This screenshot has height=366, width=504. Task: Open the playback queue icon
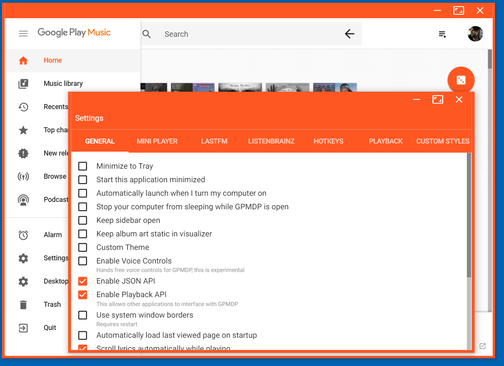coord(442,34)
